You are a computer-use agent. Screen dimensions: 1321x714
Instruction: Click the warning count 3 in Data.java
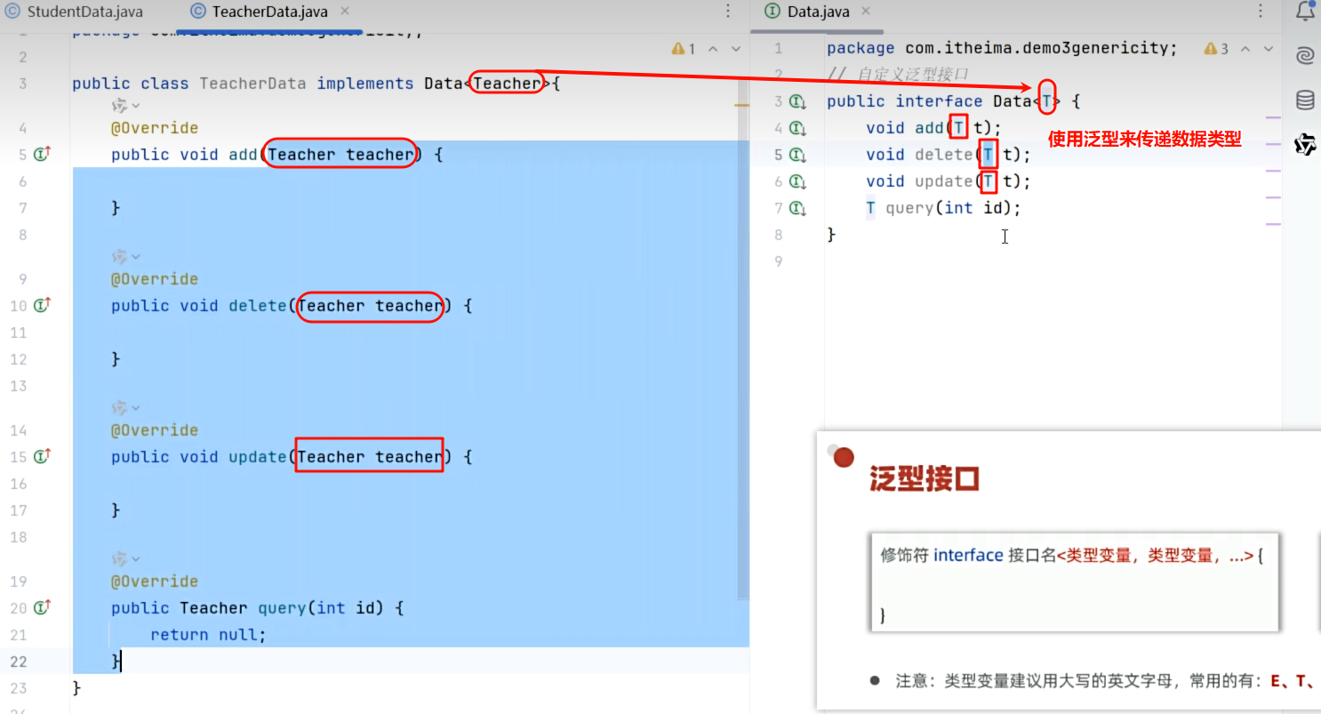pyautogui.click(x=1216, y=49)
